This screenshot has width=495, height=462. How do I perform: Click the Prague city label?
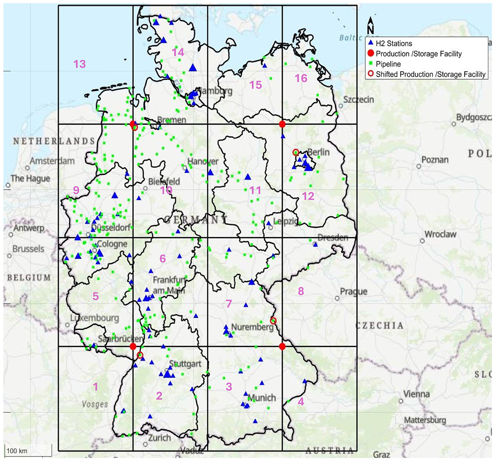tap(353, 291)
